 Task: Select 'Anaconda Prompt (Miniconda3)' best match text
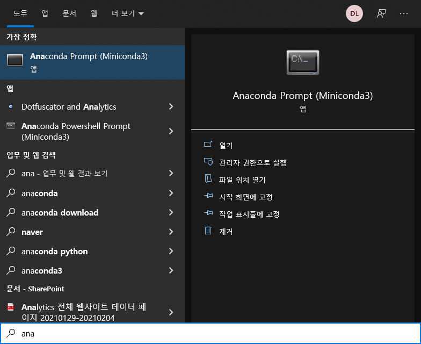89,56
